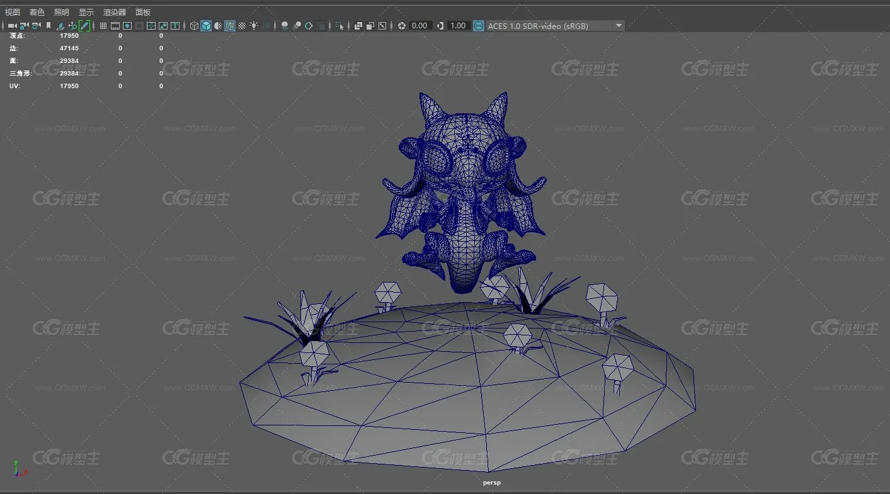Click the Exposure value field 0.00
The height and width of the screenshot is (494, 890).
click(419, 26)
